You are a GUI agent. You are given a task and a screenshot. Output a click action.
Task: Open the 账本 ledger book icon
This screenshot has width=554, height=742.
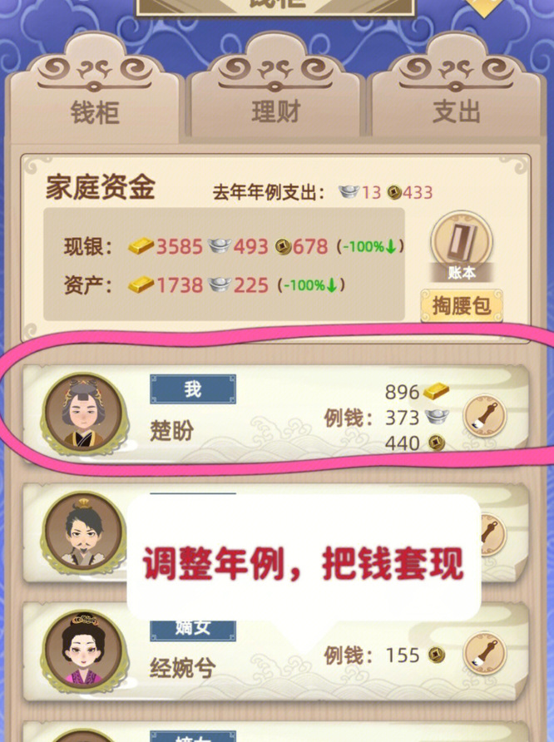tap(462, 246)
